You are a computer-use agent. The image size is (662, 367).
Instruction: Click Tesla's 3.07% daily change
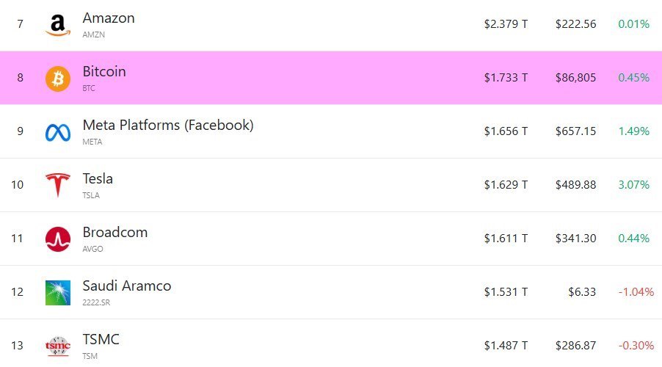point(633,184)
